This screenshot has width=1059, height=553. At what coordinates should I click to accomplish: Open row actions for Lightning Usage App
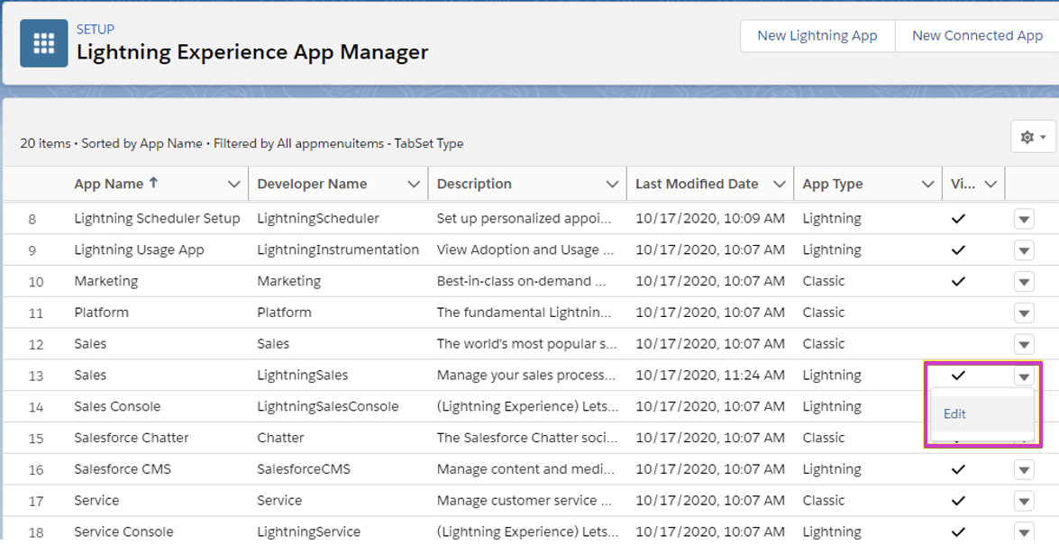coord(1024,249)
